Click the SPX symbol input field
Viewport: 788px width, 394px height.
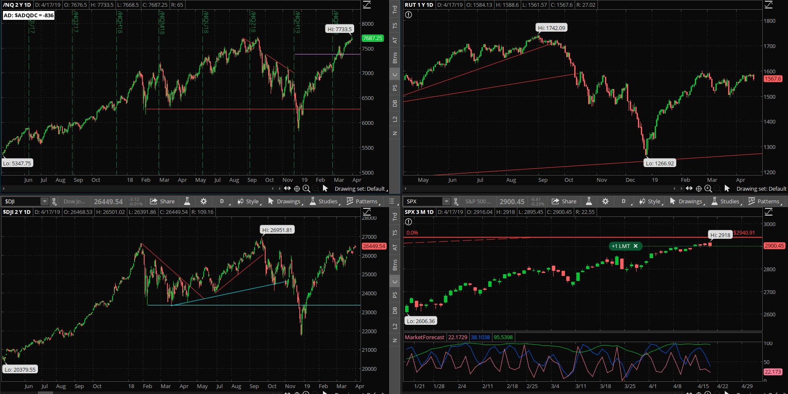[423, 202]
